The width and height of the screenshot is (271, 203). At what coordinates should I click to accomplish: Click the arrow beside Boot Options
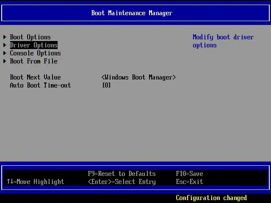point(5,37)
